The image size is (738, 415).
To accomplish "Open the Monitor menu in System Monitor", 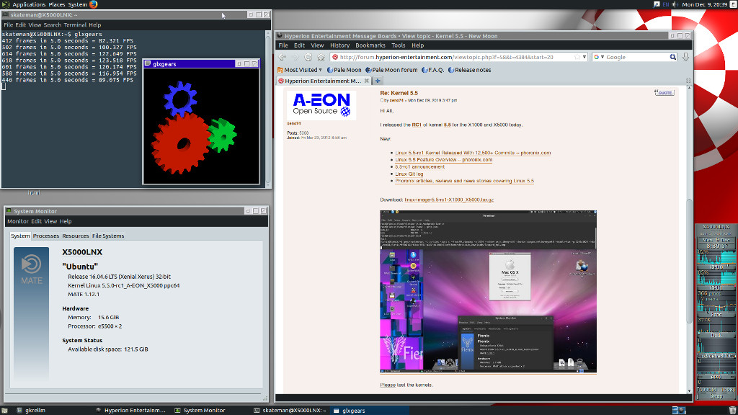I will click(18, 221).
